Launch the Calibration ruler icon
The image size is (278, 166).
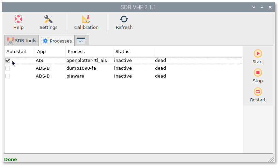(x=86, y=19)
